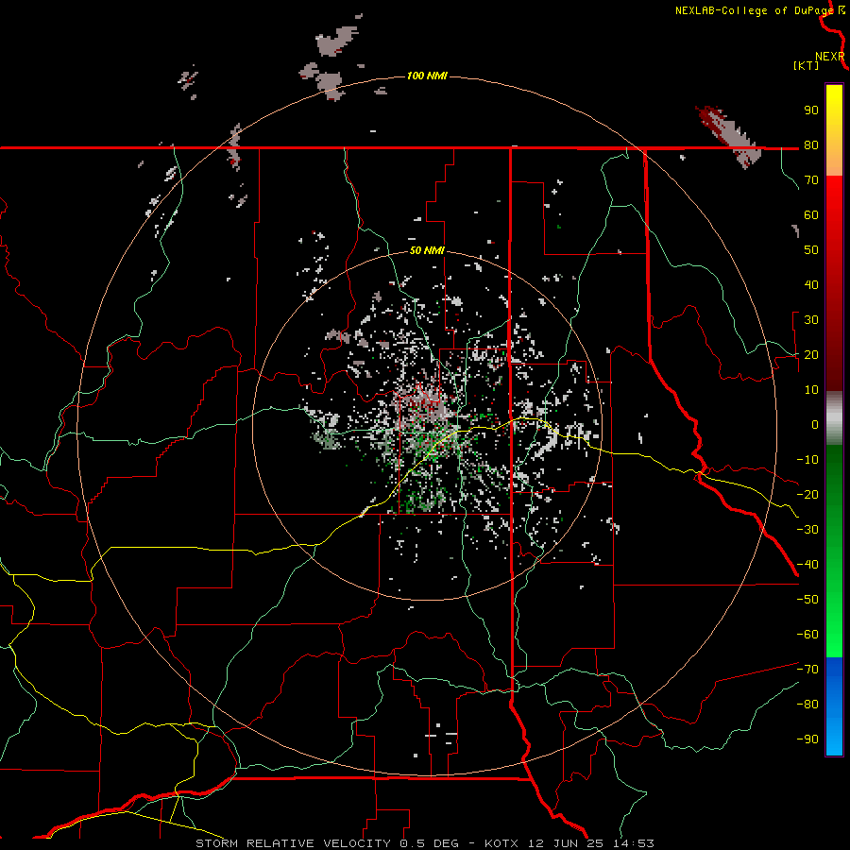Click the blue bottom segment of color bar
This screenshot has height=850, width=850.
click(x=834, y=706)
